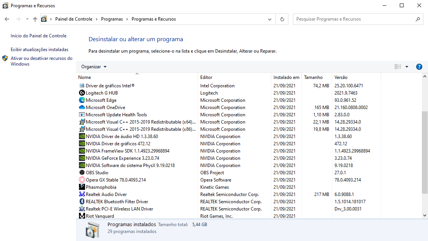The image size is (428, 241).
Task: Click the vertical scrollbar thumb
Action: pos(425,152)
